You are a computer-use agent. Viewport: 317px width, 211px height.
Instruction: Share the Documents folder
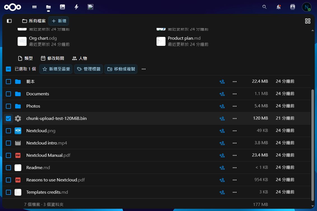pyautogui.click(x=222, y=94)
